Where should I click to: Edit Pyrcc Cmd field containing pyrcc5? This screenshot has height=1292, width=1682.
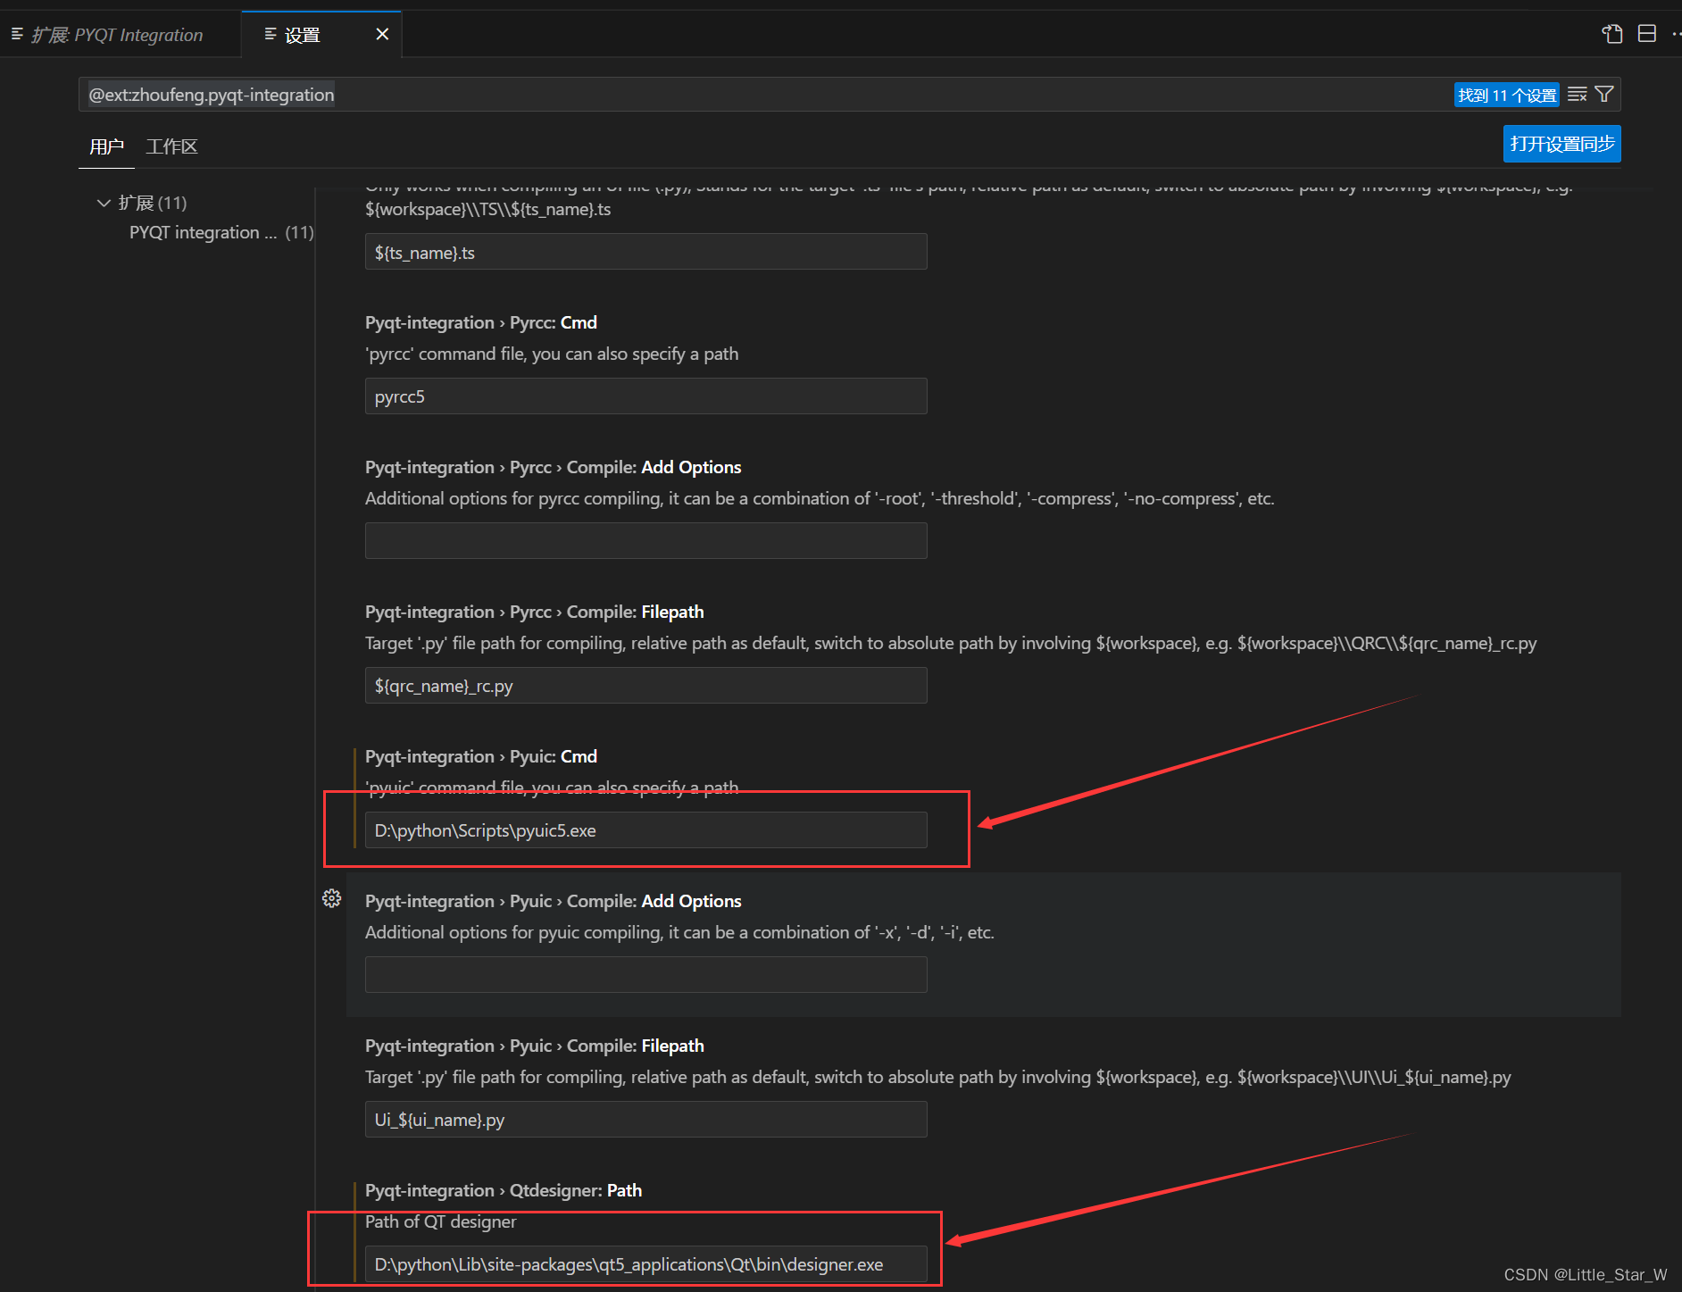[645, 396]
